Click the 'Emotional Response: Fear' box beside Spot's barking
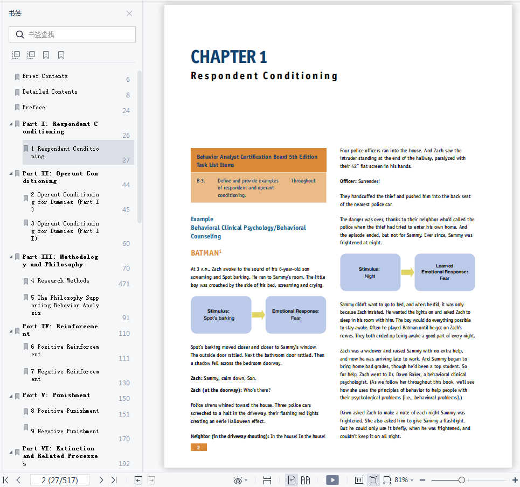The width and height of the screenshot is (520, 487). pyautogui.click(x=296, y=315)
